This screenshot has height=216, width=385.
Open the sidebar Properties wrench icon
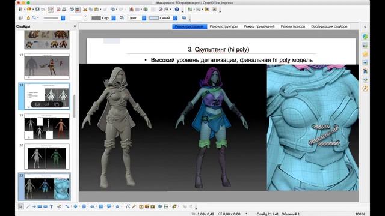(x=365, y=27)
